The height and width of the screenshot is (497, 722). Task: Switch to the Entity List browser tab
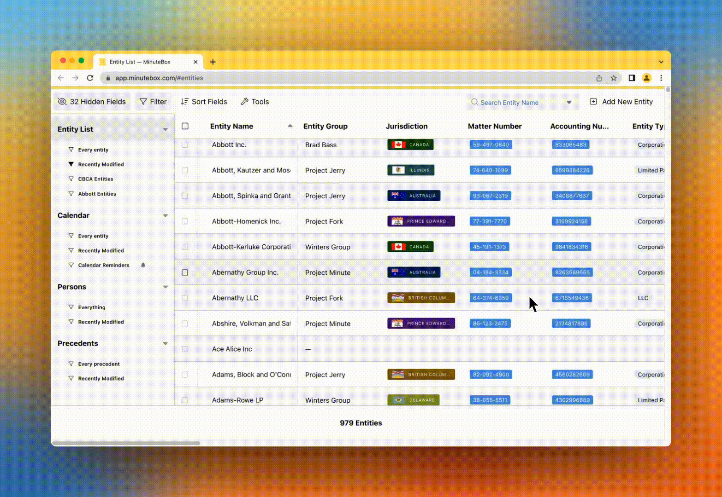pos(140,62)
